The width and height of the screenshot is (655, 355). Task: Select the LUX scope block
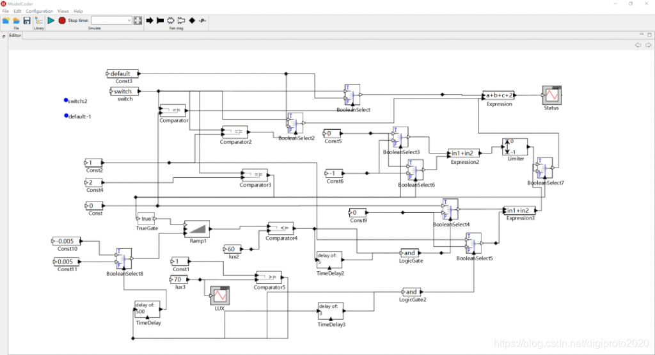(220, 296)
